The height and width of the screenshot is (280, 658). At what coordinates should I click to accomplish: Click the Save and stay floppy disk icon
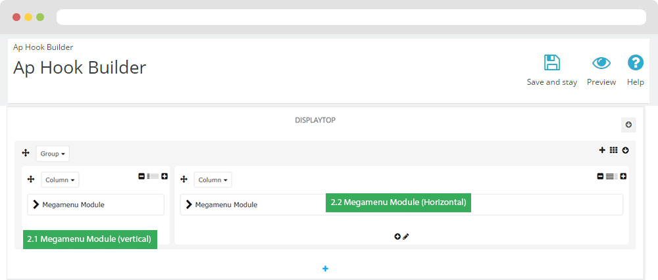pyautogui.click(x=552, y=62)
